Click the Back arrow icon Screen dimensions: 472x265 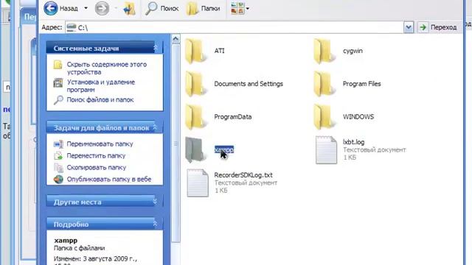click(51, 8)
